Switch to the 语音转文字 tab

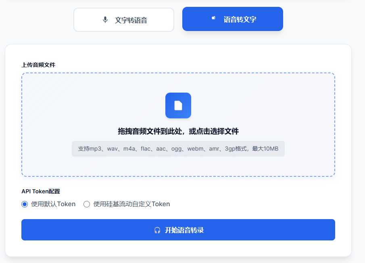pos(232,19)
